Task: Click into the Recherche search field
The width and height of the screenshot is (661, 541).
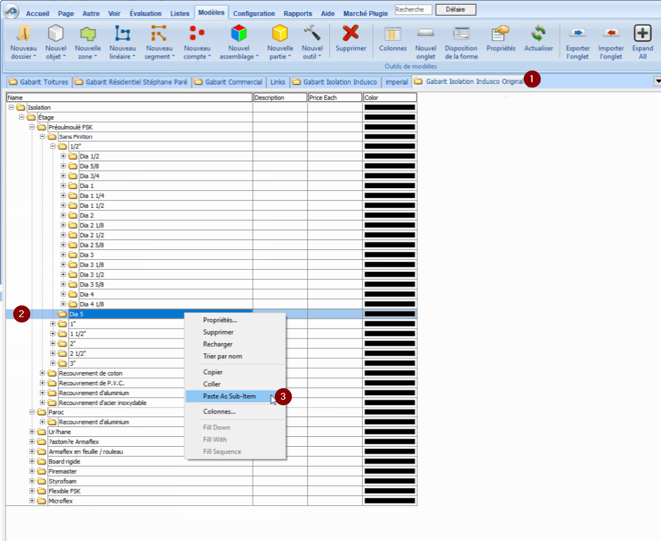Action: (413, 9)
